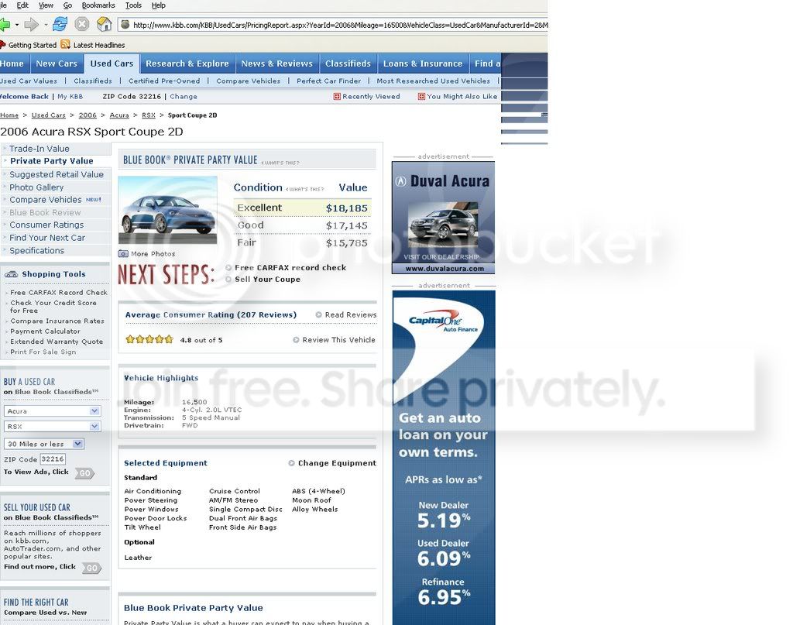This screenshot has width=793, height=625.
Task: Switch to the New Cars tab
Action: tap(57, 64)
